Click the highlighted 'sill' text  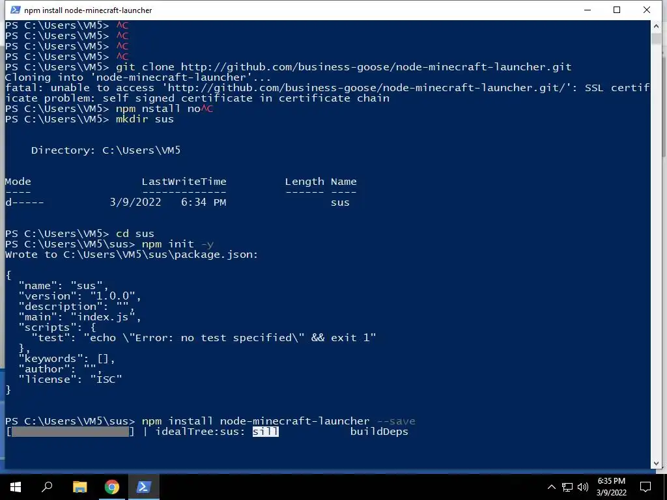(266, 432)
